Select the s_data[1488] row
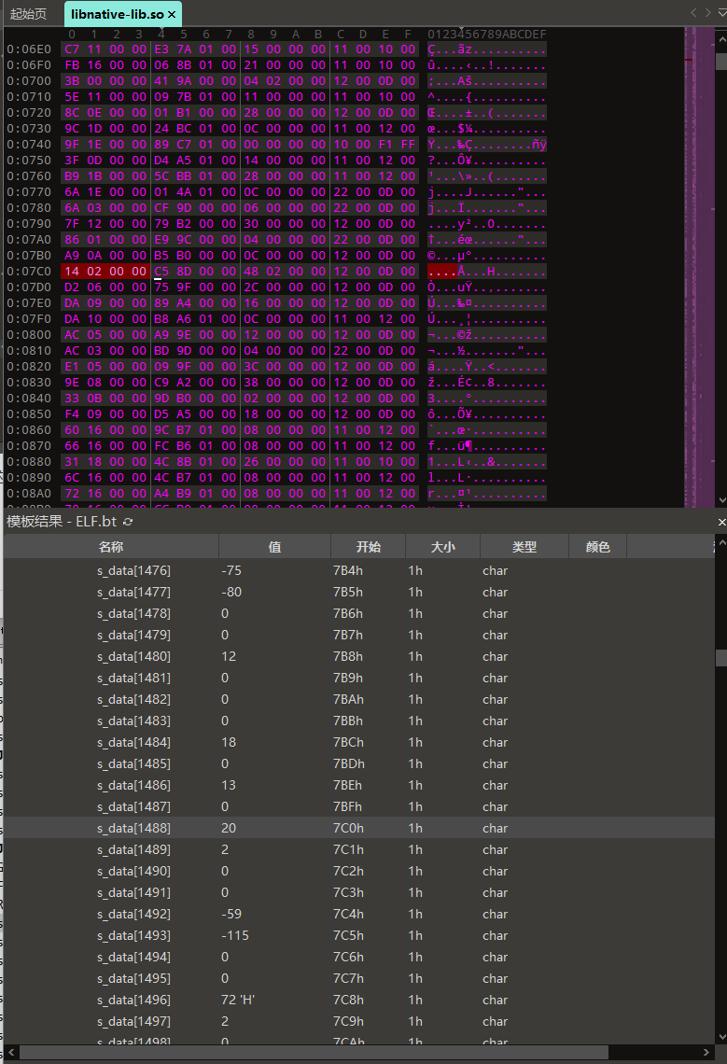 point(133,828)
